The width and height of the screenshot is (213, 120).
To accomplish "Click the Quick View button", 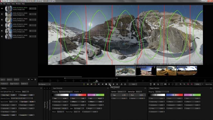I will [209, 84].
